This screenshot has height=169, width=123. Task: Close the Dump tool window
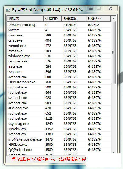click(x=110, y=8)
